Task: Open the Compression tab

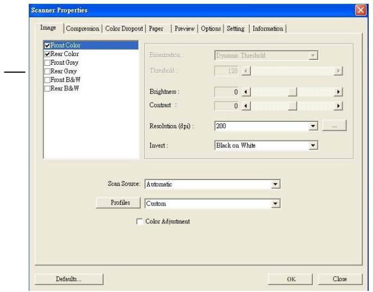Action: [83, 29]
